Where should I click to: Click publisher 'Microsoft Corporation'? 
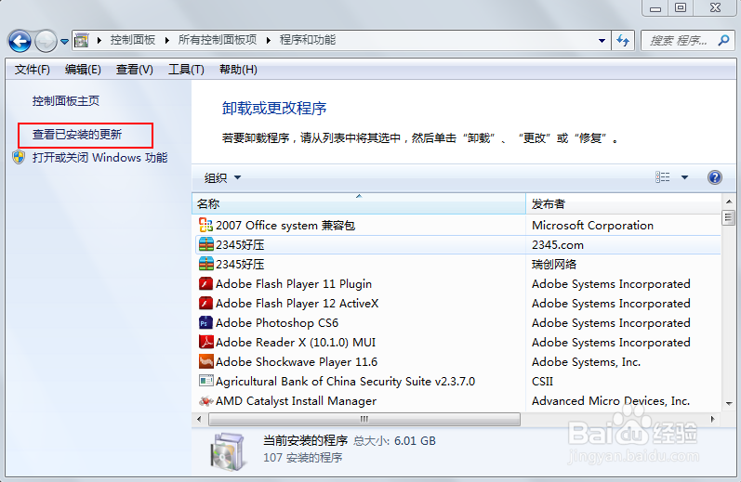(x=592, y=226)
